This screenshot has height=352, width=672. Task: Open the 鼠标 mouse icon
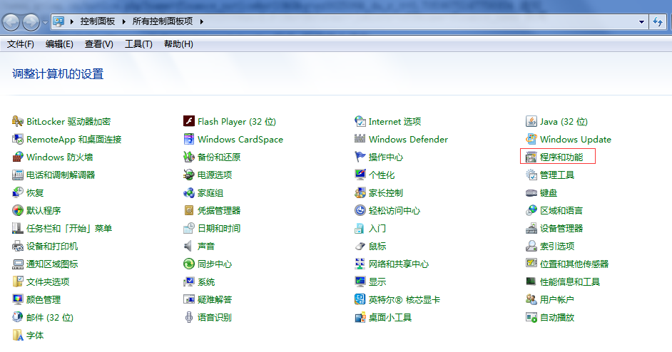coord(360,247)
